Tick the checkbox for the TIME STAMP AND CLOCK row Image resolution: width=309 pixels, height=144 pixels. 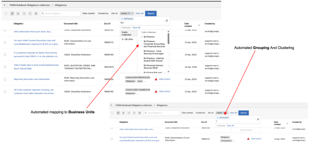point(5,67)
